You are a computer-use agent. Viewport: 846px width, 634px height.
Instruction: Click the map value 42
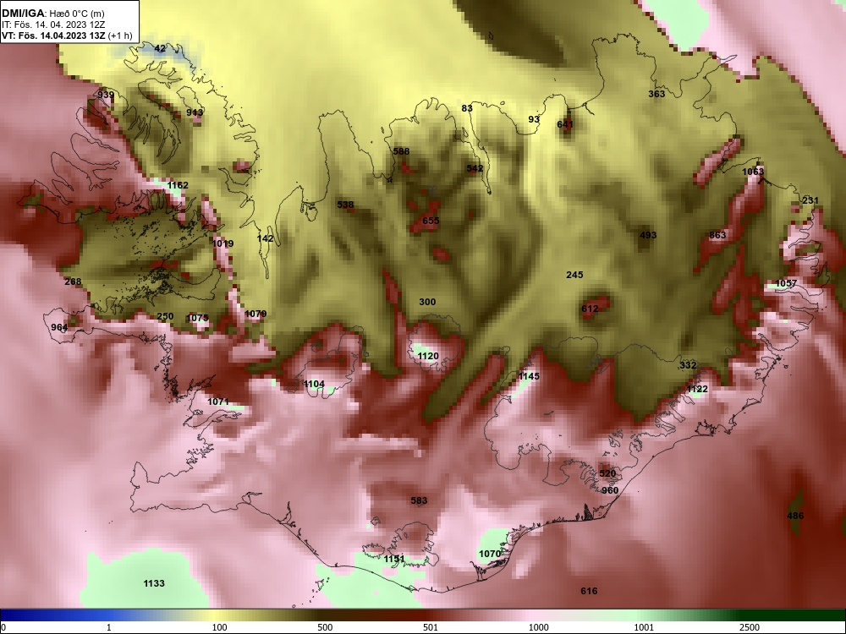pos(160,48)
